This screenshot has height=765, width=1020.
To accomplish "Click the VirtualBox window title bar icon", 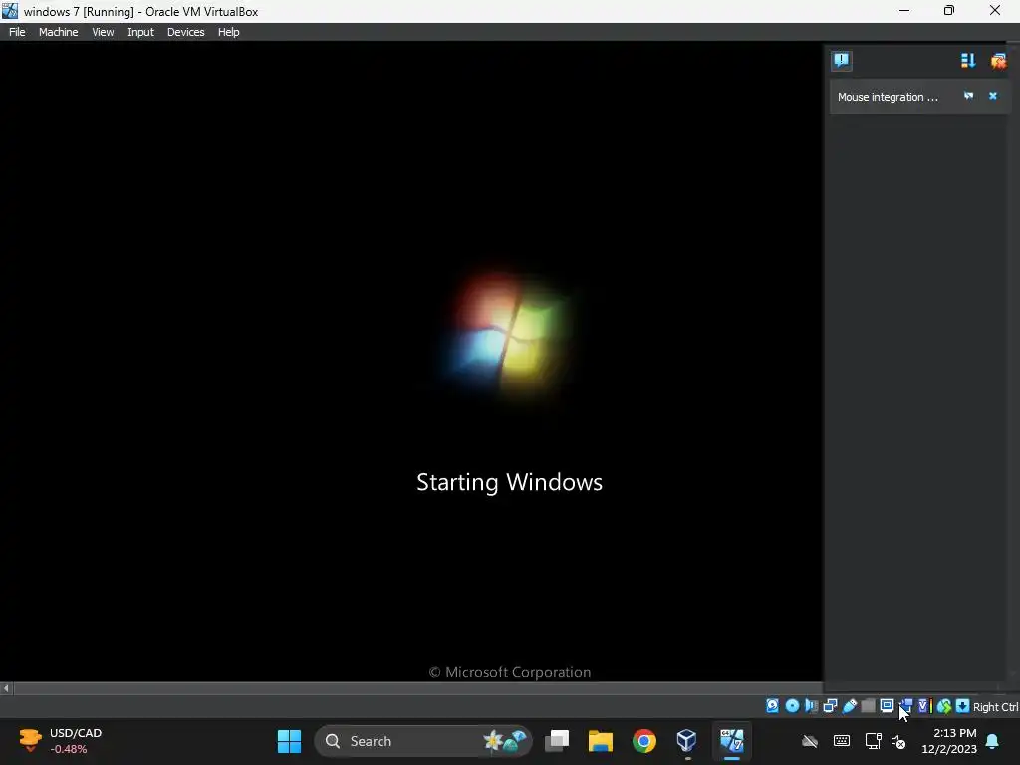I will 10,11.
